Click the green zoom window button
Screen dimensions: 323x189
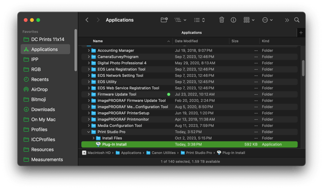tap(38, 20)
